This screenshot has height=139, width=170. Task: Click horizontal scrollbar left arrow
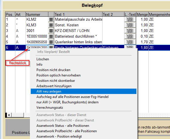(9, 115)
